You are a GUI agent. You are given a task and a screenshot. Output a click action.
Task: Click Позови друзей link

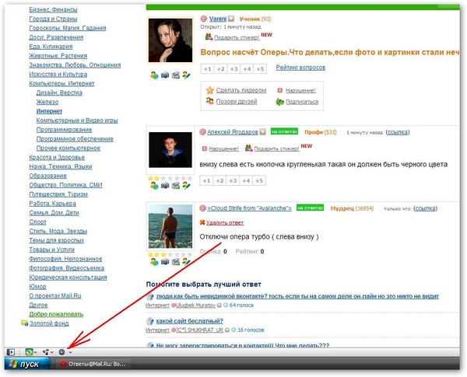237,102
